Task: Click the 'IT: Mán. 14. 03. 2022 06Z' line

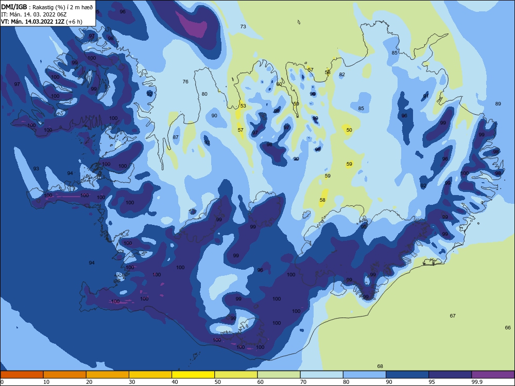Action: pos(34,14)
